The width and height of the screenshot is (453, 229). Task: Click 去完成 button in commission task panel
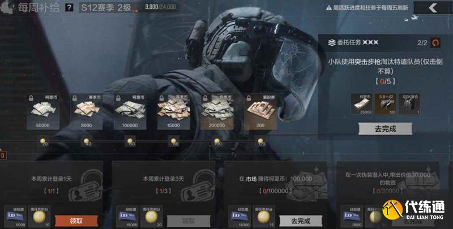click(386, 128)
